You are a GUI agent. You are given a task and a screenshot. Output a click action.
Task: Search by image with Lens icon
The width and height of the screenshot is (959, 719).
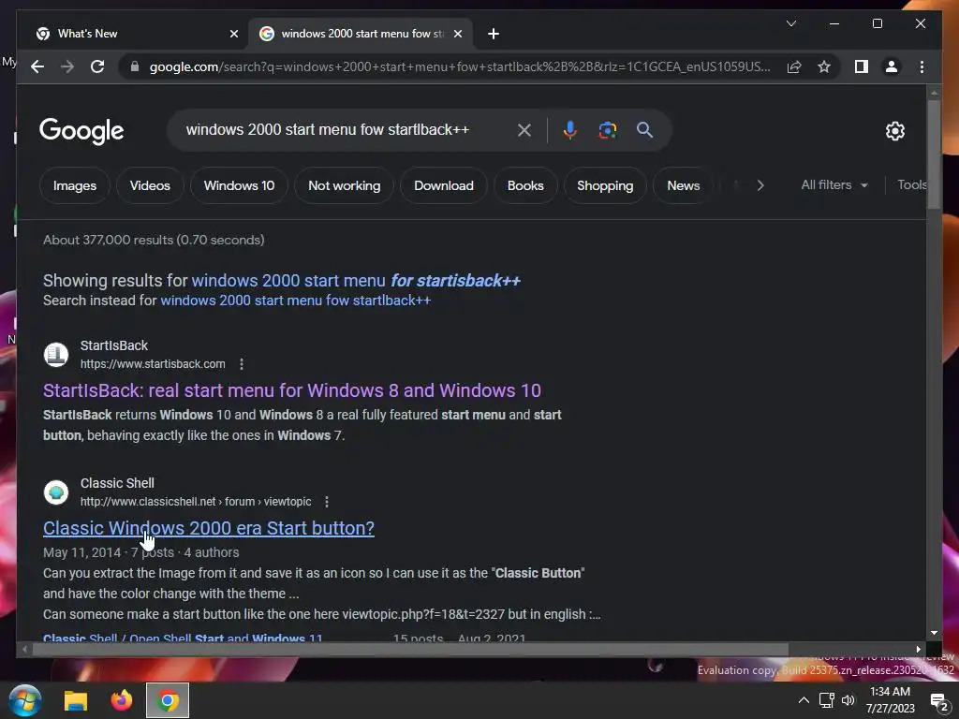coord(607,129)
